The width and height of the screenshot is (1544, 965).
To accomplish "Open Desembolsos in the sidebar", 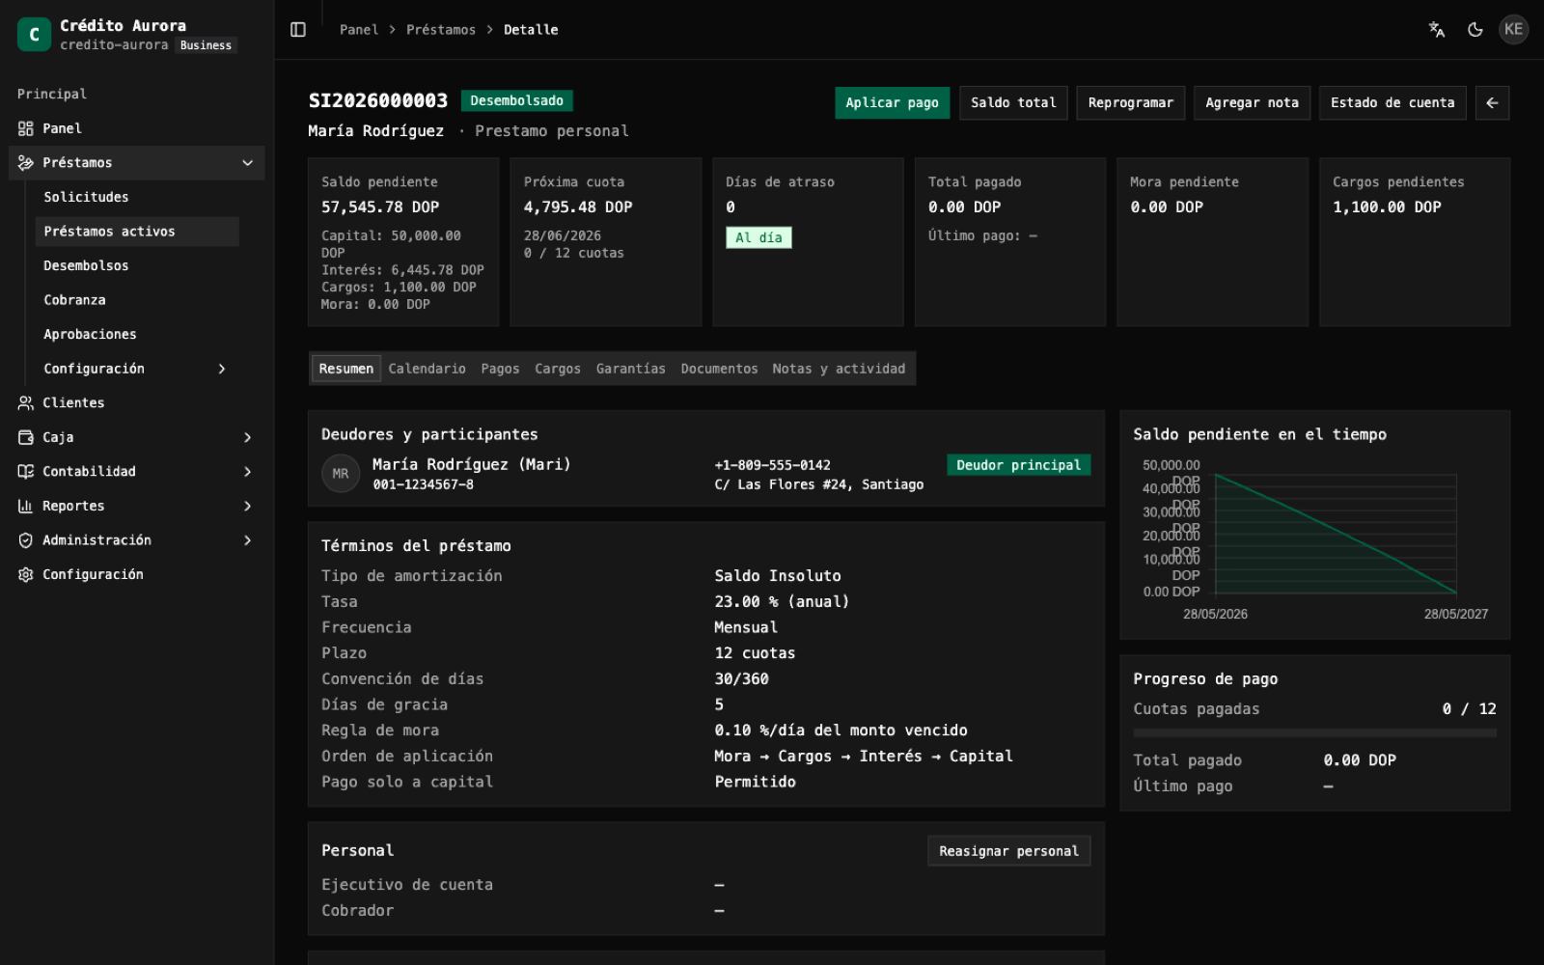I will (137, 265).
